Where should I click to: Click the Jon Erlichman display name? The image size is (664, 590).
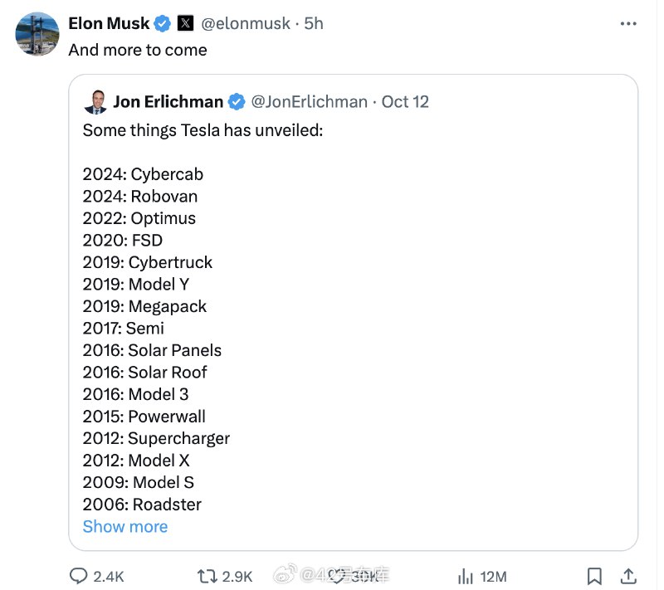coord(168,102)
